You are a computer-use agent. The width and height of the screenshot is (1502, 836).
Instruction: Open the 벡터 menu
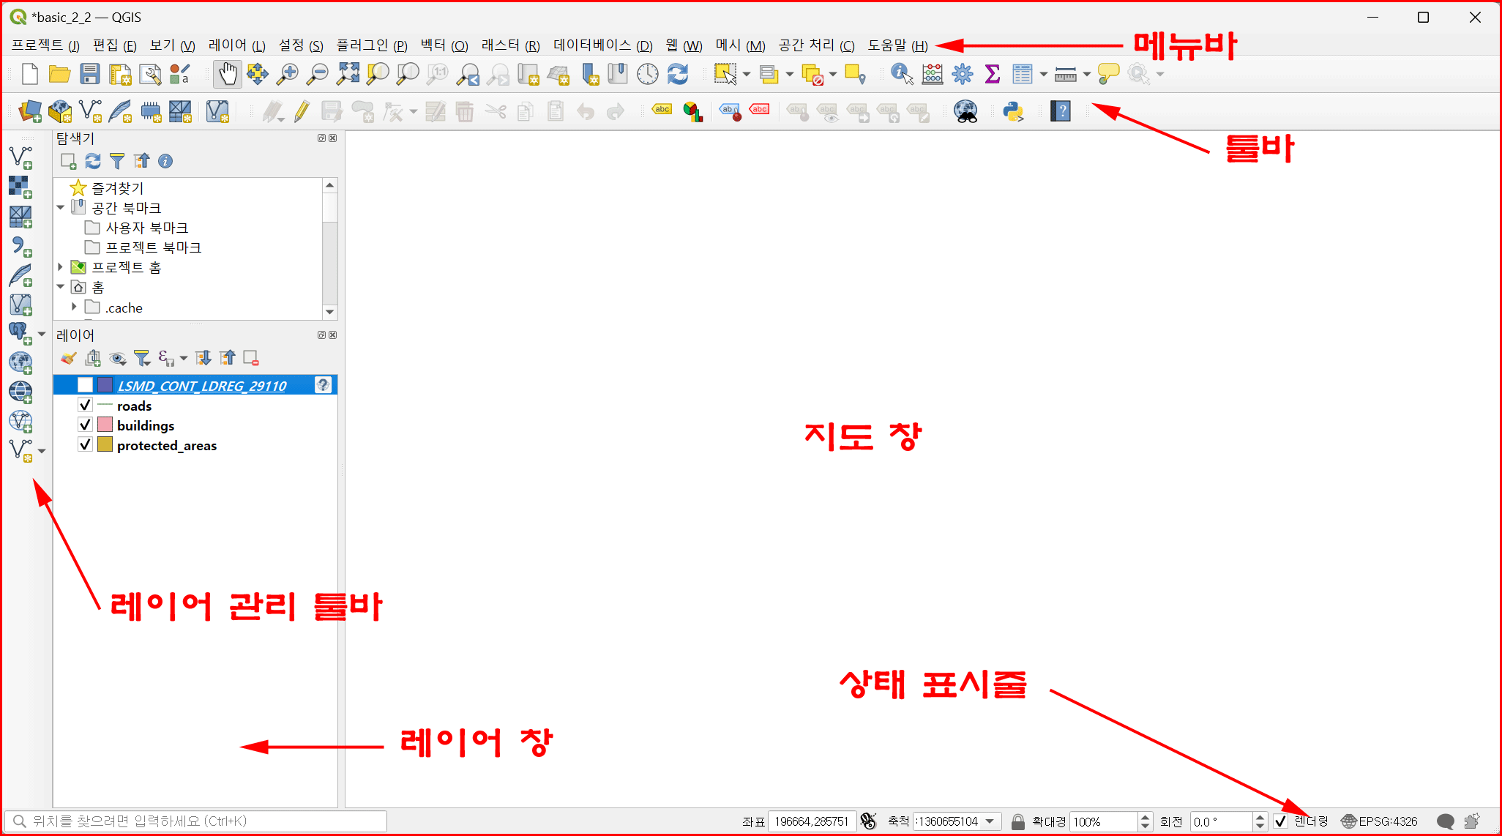click(444, 45)
